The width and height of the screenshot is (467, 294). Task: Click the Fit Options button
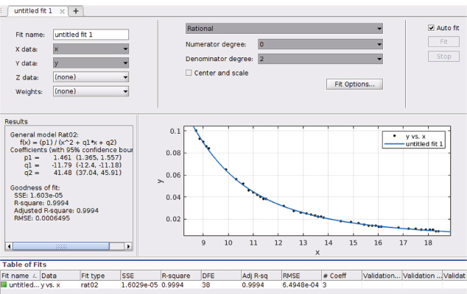click(x=354, y=84)
